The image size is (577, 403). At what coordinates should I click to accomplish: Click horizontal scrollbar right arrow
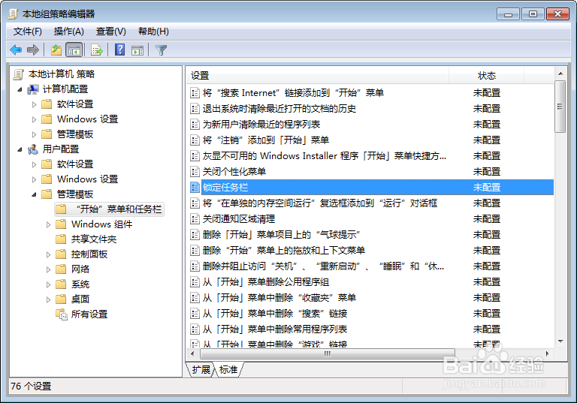tap(548, 353)
